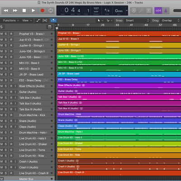Viewport: 181px width, 181px height.
Task: Click the tempo 107 field in LCD
Action: point(96,10)
